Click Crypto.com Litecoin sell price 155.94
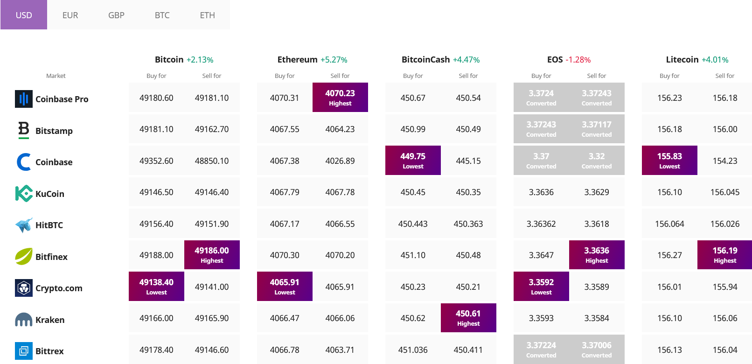Viewport: 752px width, 364px height. pyautogui.click(x=725, y=287)
